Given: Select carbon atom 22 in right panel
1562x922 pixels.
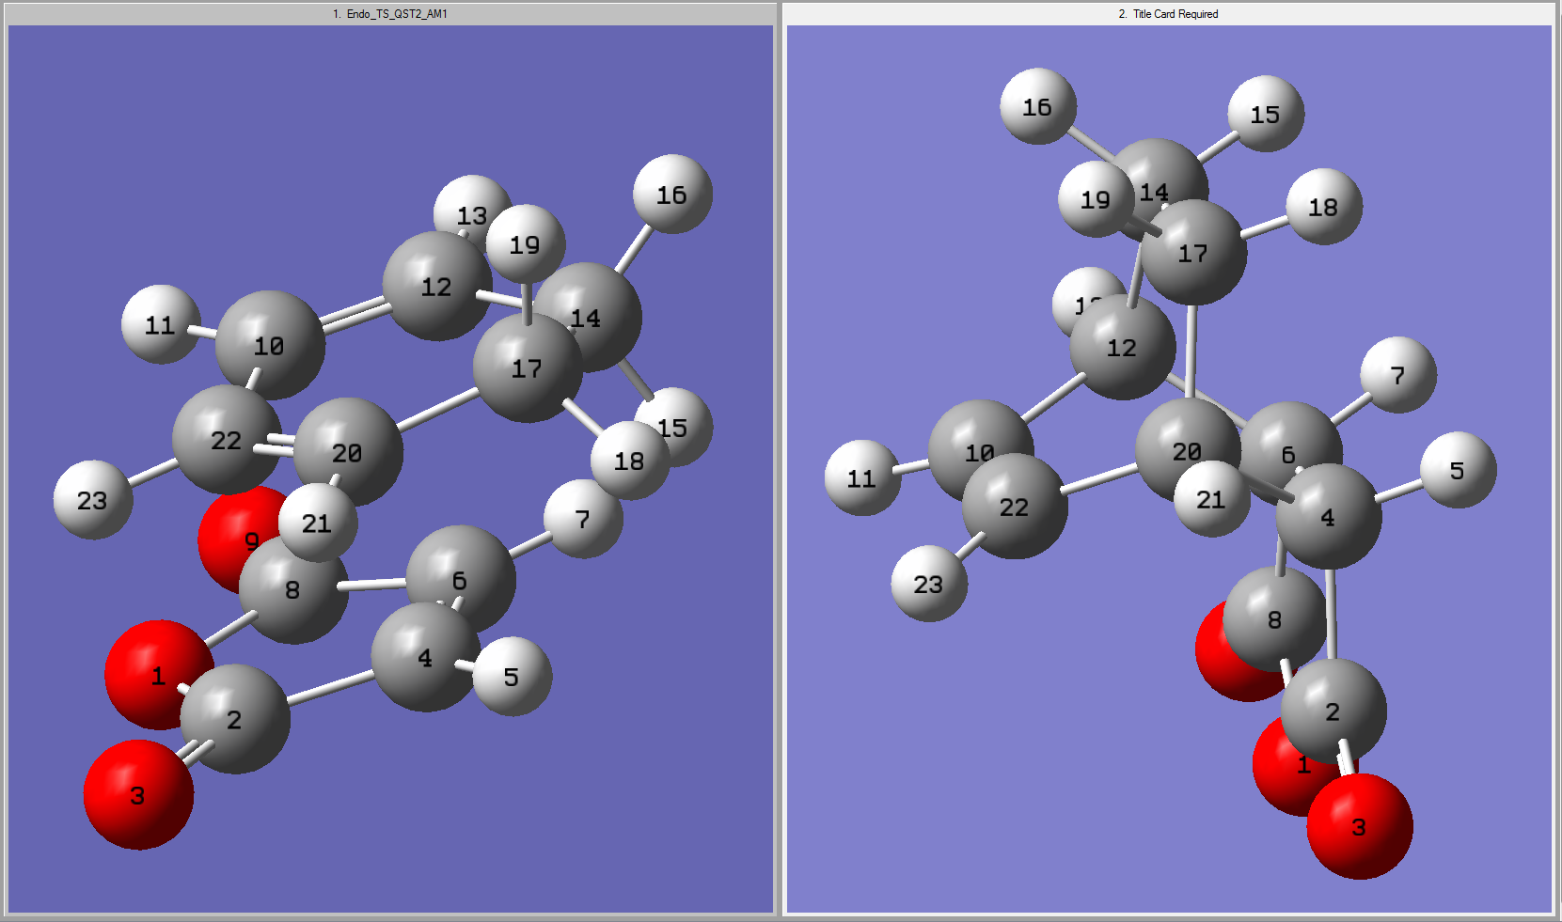Looking at the screenshot, I should click(1014, 508).
